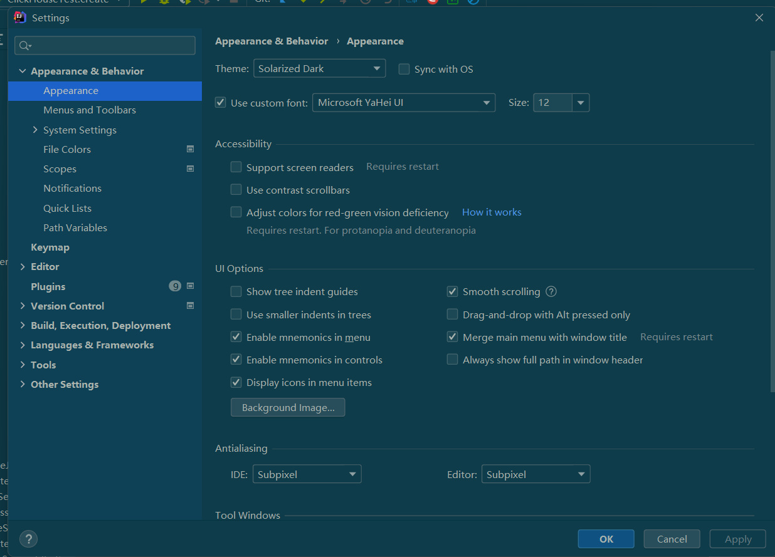Click the settings panel vertical scrollbar
Image resolution: width=775 pixels, height=557 pixels.
(772, 219)
